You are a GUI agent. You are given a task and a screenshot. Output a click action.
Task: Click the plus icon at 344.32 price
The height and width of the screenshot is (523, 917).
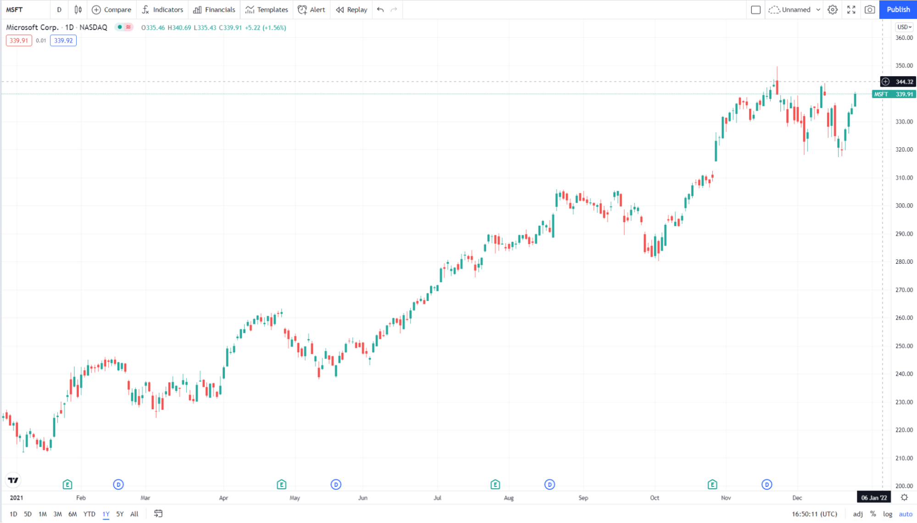point(885,82)
